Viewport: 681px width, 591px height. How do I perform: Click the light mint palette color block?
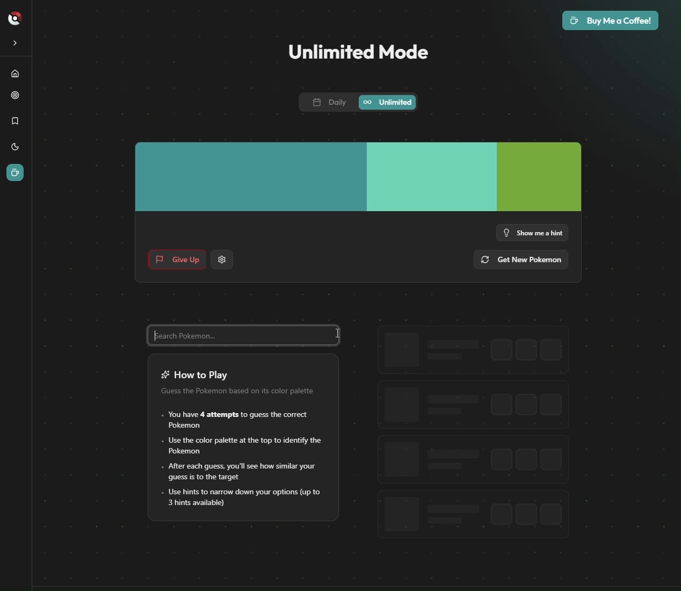(431, 177)
